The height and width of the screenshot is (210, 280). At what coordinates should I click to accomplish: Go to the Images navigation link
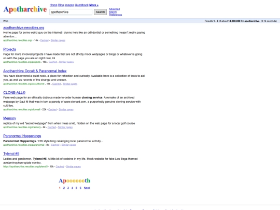point(69,5)
